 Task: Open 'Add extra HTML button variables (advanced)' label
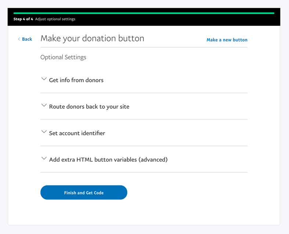(x=108, y=159)
